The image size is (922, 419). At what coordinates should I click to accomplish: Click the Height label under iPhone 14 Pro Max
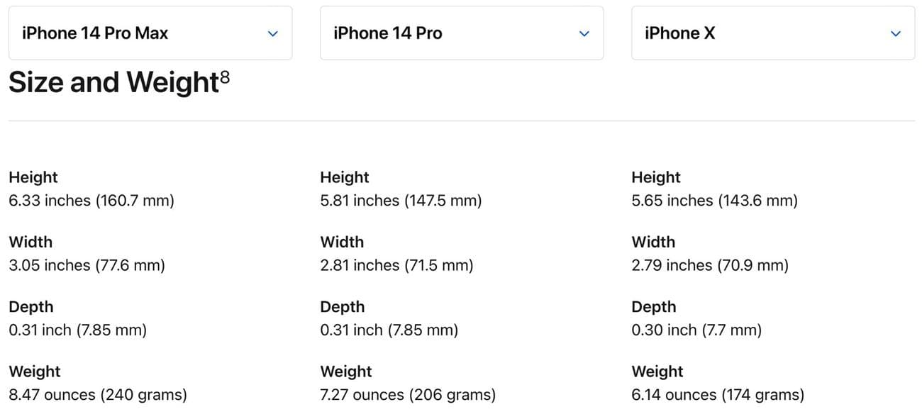tap(33, 177)
